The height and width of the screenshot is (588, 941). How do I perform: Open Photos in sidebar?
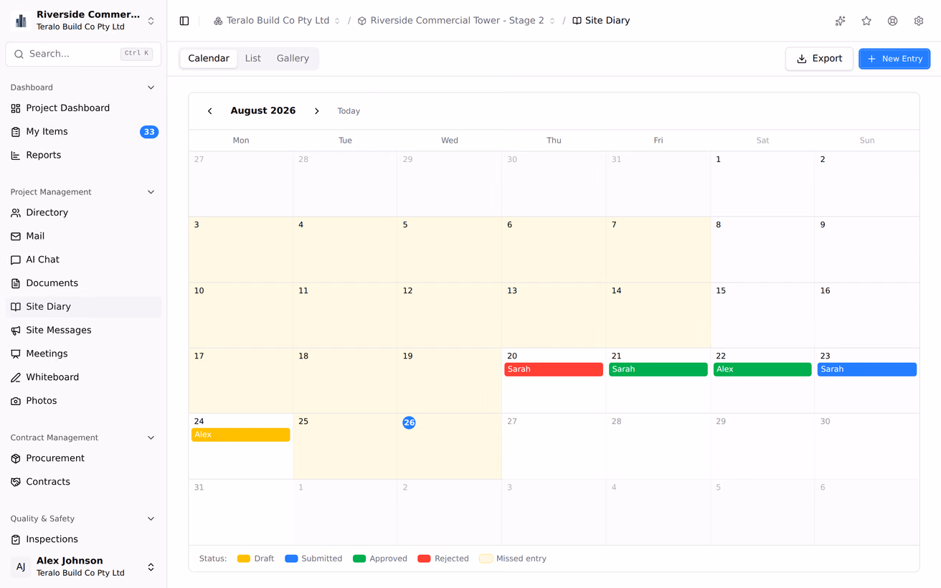(x=83, y=401)
